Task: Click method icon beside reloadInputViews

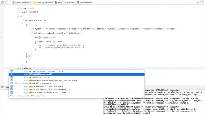Action: point(12,77)
